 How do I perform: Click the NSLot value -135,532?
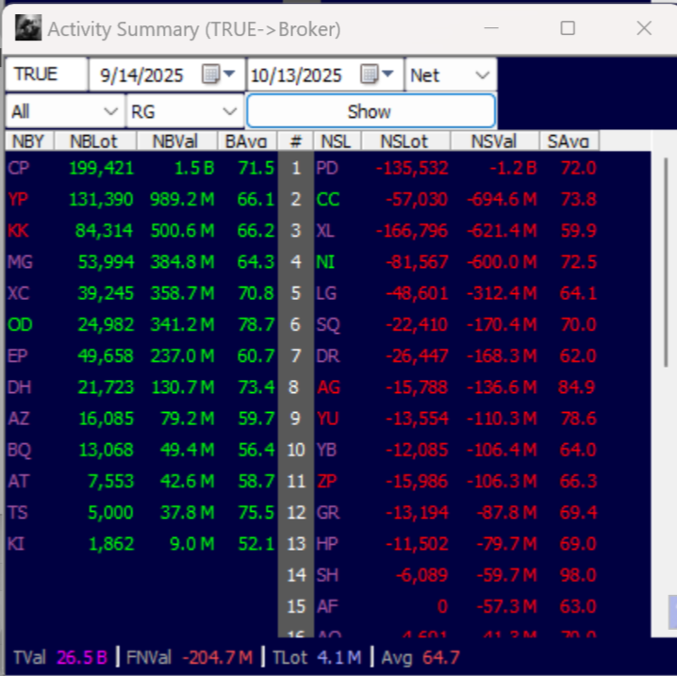point(412,168)
